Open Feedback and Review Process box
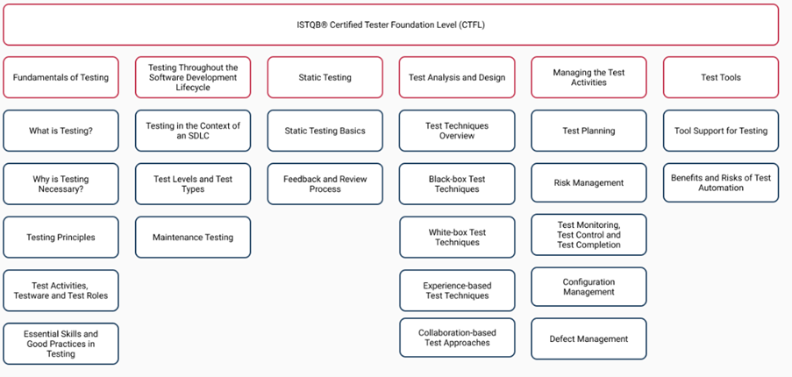The height and width of the screenshot is (377, 792). pos(325,184)
